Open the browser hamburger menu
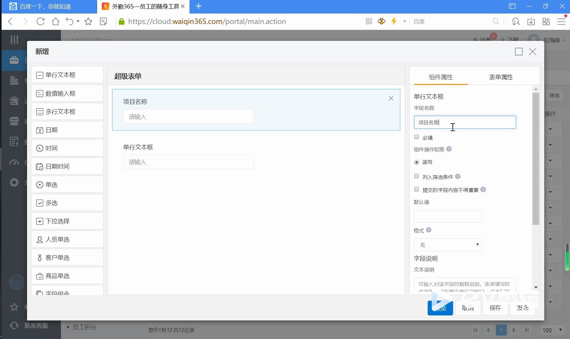This screenshot has width=570, height=339. tap(562, 21)
